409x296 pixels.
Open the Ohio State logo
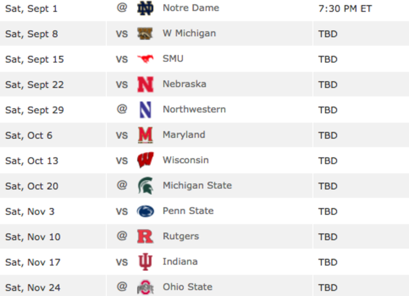[145, 287]
